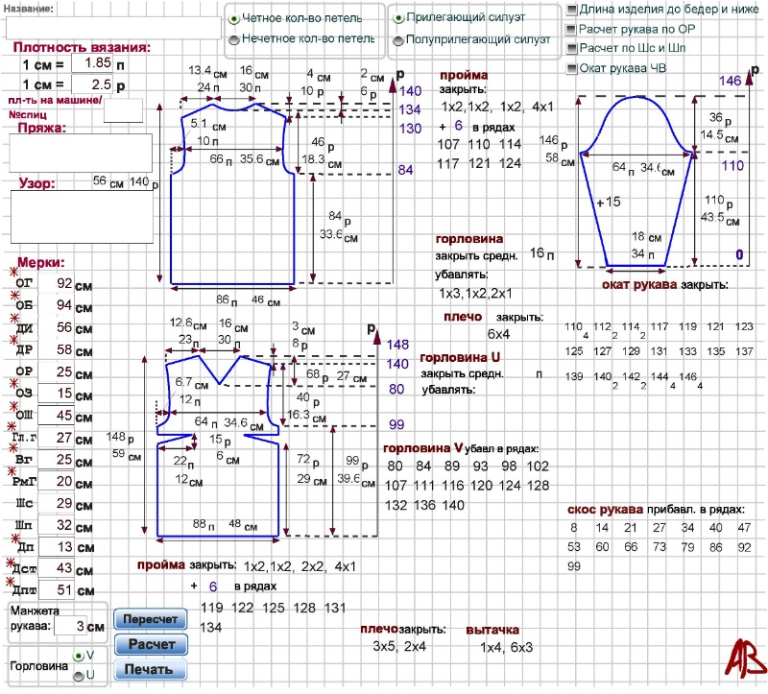Screen dimensions: 768x694
Task: Print the pattern with Печать button
Action: pos(150,669)
